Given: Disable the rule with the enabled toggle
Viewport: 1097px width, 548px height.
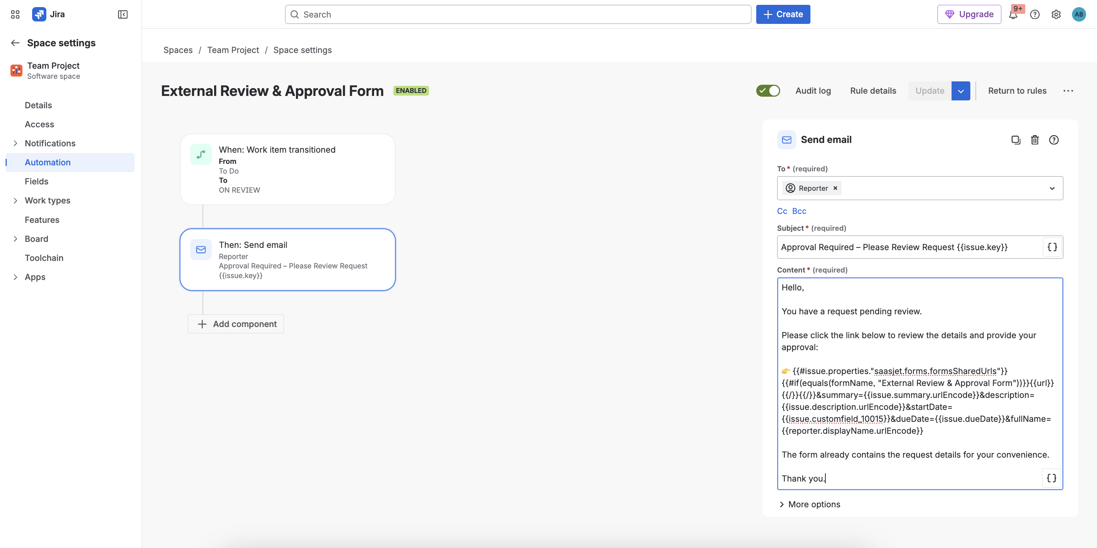Looking at the screenshot, I should click(768, 91).
